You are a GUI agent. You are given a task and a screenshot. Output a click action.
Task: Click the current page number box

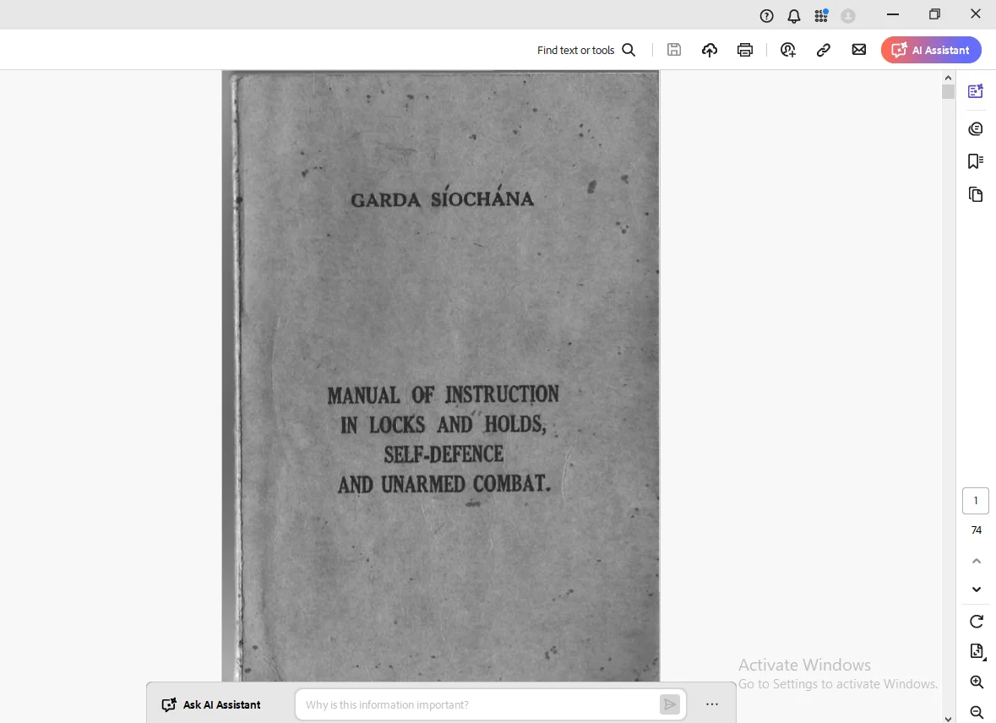976,501
